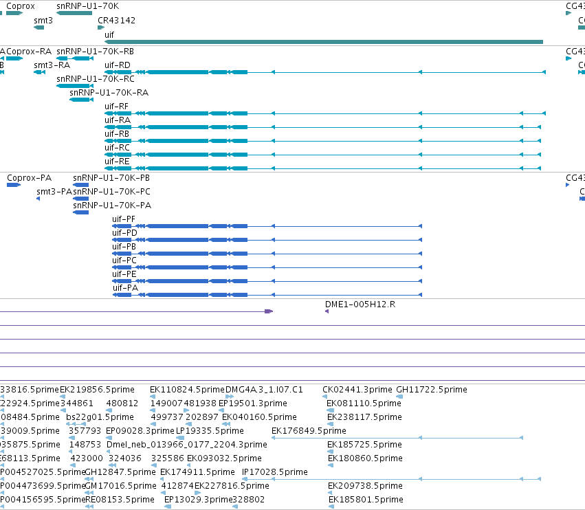Click the GH11722.5prime EST label
The width and height of the screenshot is (585, 510).
pos(432,390)
